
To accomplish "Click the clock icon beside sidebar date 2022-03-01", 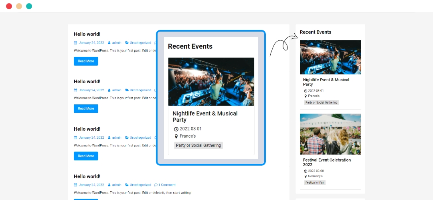I will pos(306,91).
